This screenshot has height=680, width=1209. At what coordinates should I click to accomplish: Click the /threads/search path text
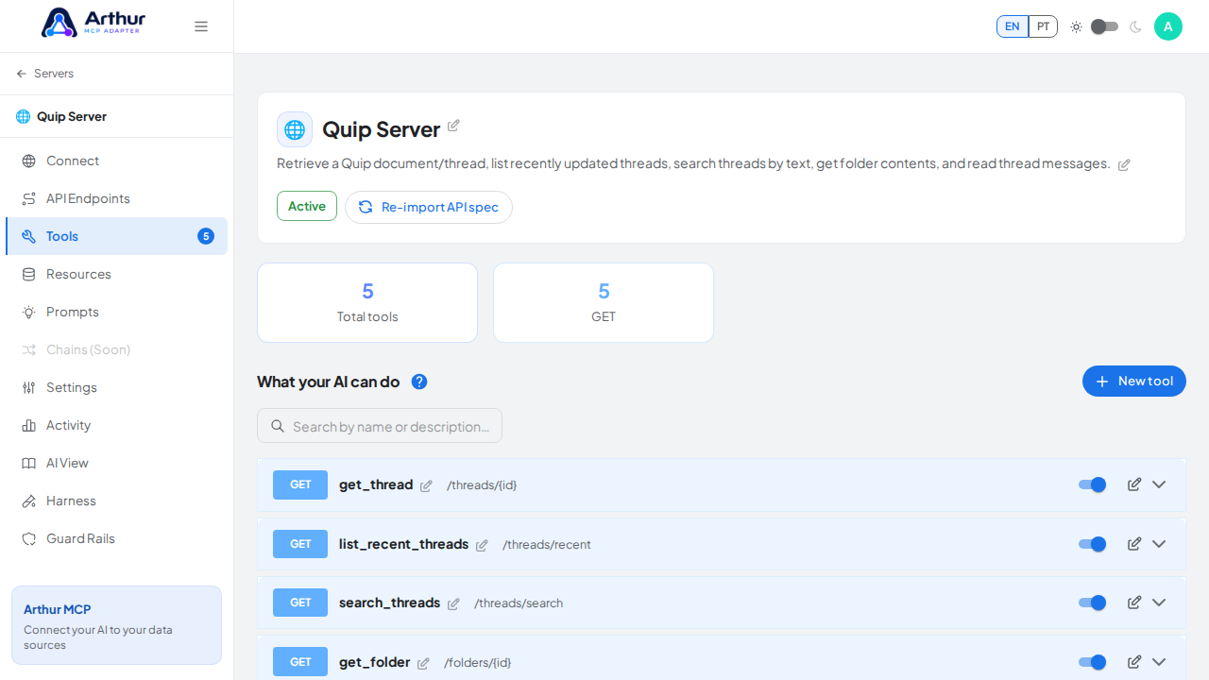[x=519, y=603]
